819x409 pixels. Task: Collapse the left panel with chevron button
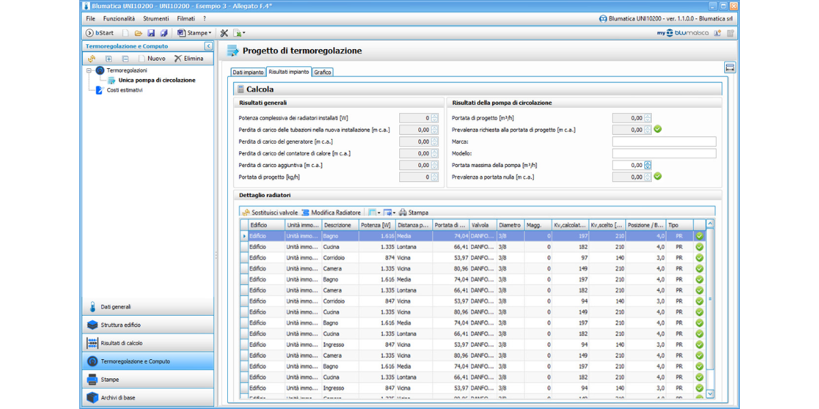208,46
